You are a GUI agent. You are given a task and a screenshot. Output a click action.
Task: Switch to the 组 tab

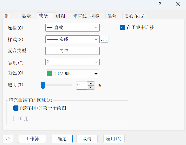(x=11, y=16)
